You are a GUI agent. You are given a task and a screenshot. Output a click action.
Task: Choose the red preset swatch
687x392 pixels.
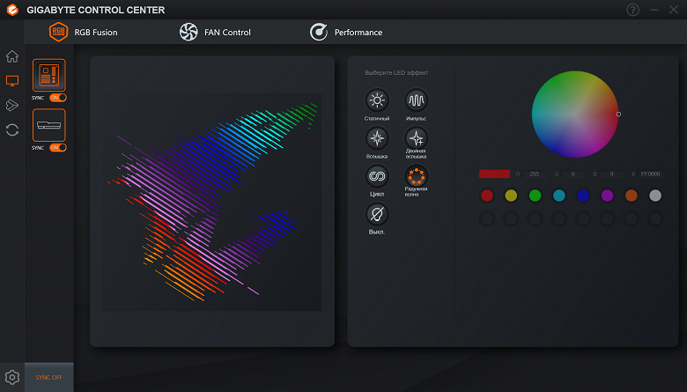(487, 196)
